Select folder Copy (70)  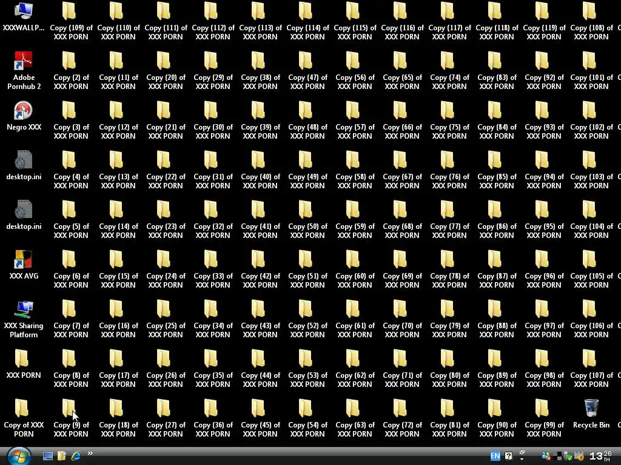click(x=402, y=320)
